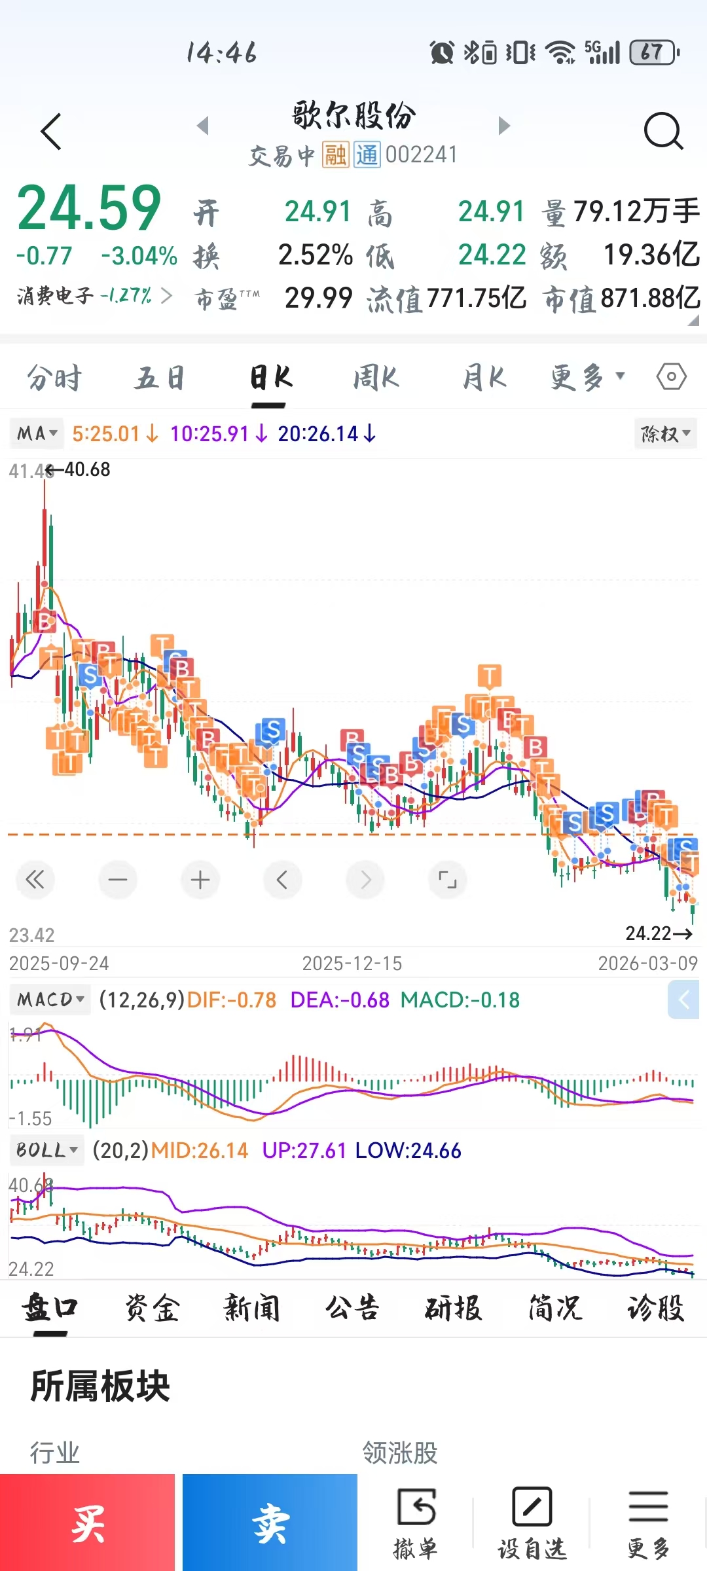
Task: Switch to the 资金 capital tab
Action: tap(152, 1308)
